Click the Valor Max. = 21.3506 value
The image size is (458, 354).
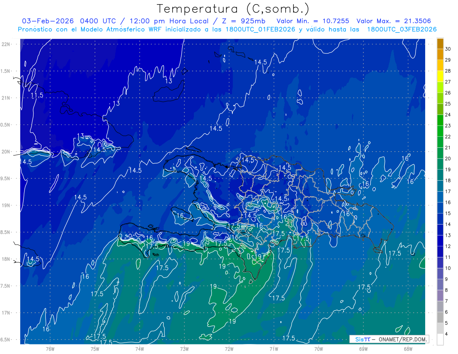click(x=393, y=21)
